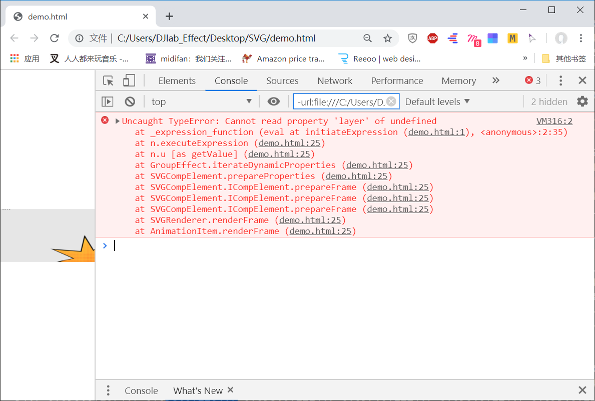The width and height of the screenshot is (595, 401).
Task: Select the drawer Console tab
Action: (141, 391)
